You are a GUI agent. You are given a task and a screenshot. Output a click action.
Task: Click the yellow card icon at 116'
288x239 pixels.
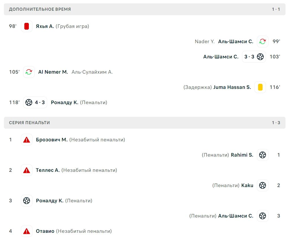click(260, 87)
